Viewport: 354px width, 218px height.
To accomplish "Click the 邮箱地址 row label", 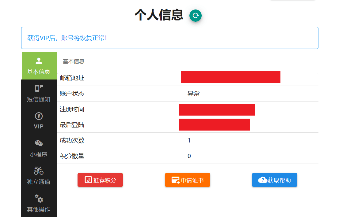I will [72, 78].
